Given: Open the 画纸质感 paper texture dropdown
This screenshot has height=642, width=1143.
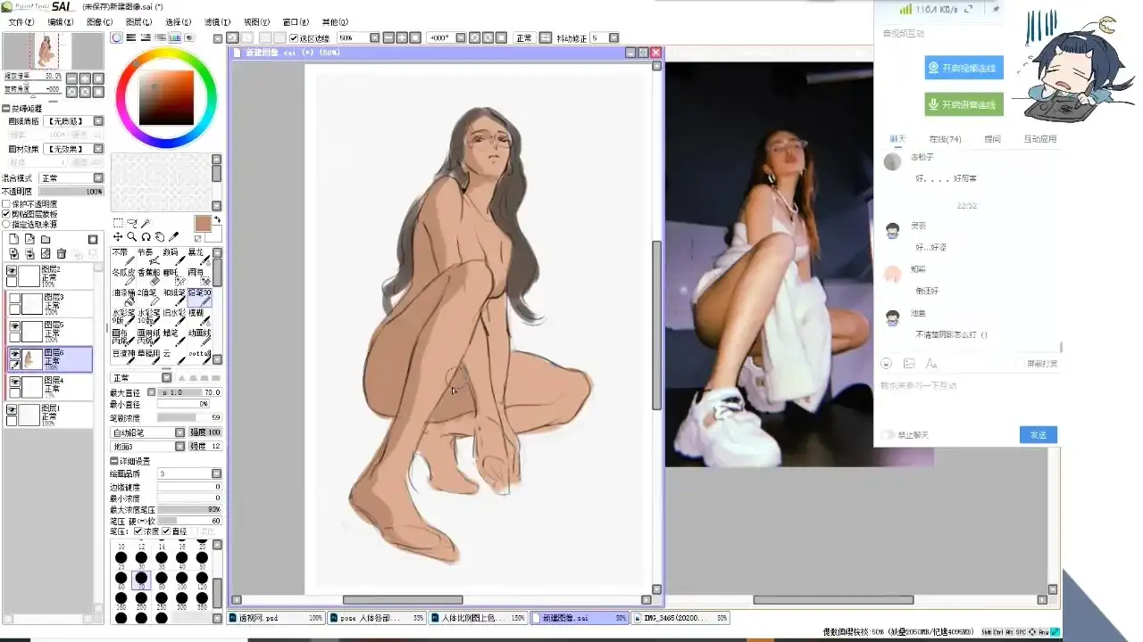Looking at the screenshot, I should pyautogui.click(x=73, y=120).
